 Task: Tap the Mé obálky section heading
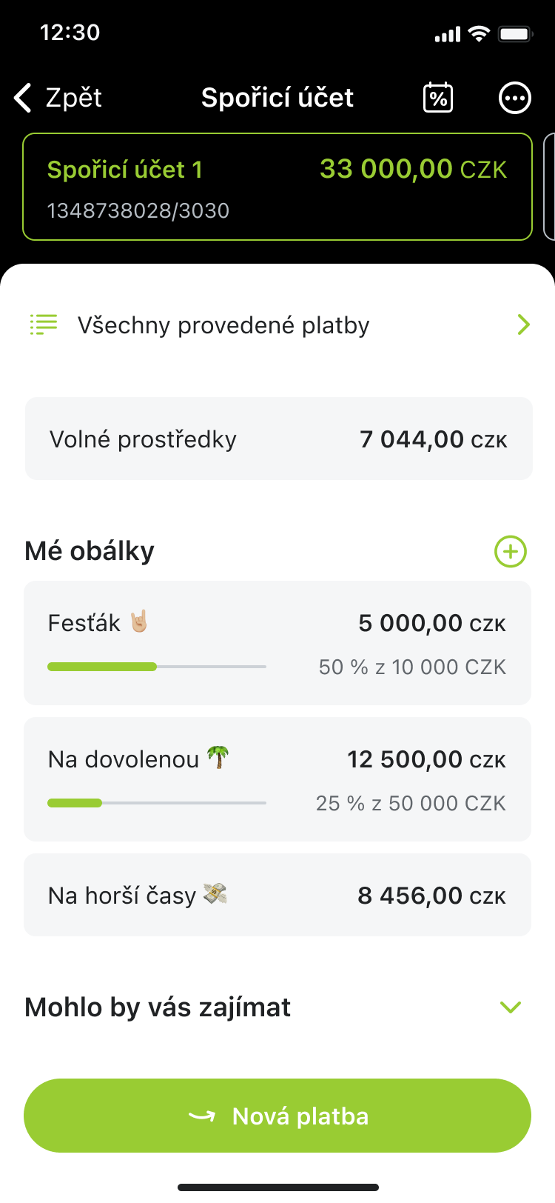(90, 551)
